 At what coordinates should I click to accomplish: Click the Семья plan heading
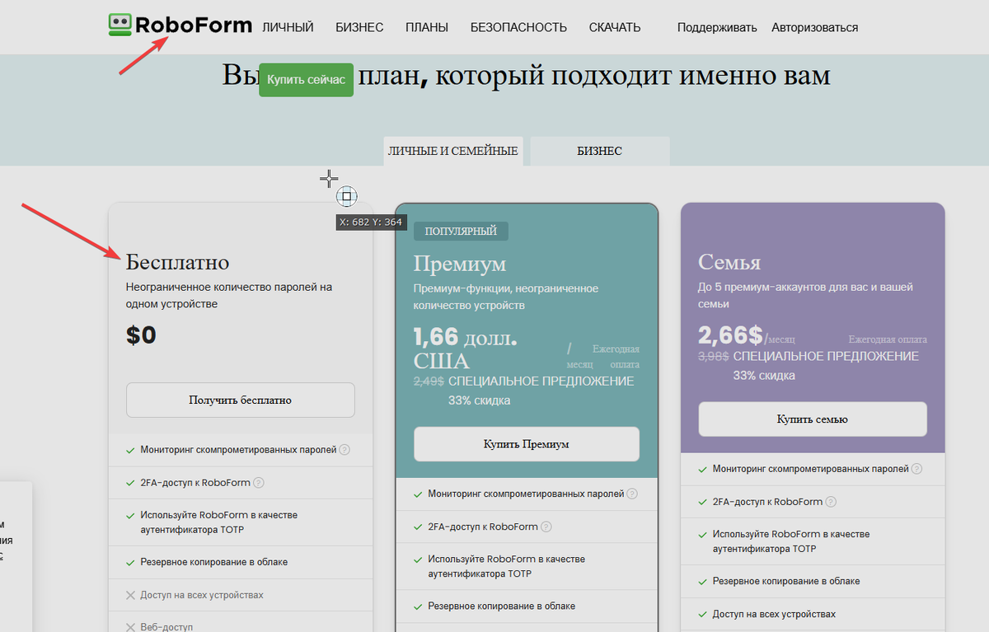point(729,263)
